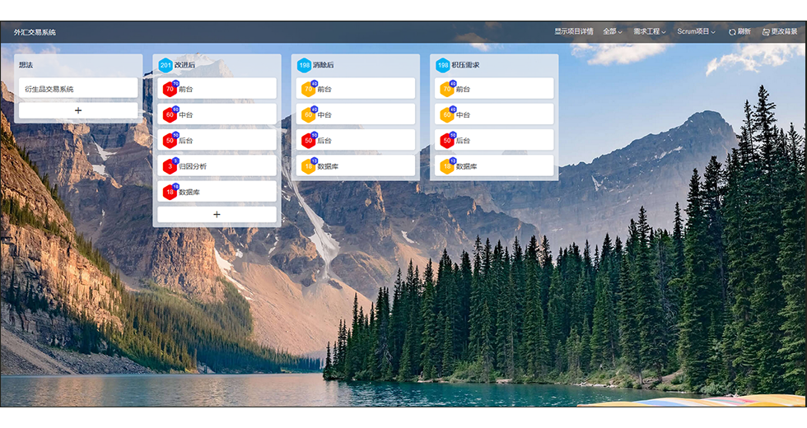Click the refresh icon beside 刷新
Screen dimensions: 807x428
point(732,32)
